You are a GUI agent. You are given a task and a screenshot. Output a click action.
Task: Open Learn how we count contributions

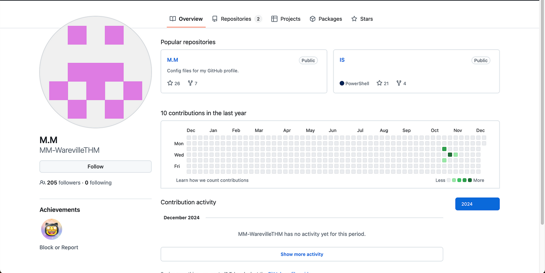pyautogui.click(x=212, y=180)
